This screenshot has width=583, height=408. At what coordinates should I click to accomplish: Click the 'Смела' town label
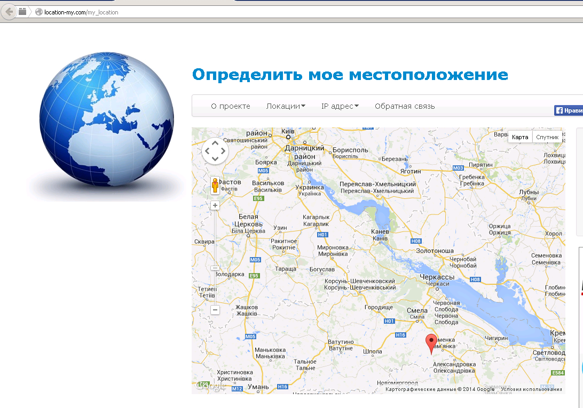[x=417, y=310]
